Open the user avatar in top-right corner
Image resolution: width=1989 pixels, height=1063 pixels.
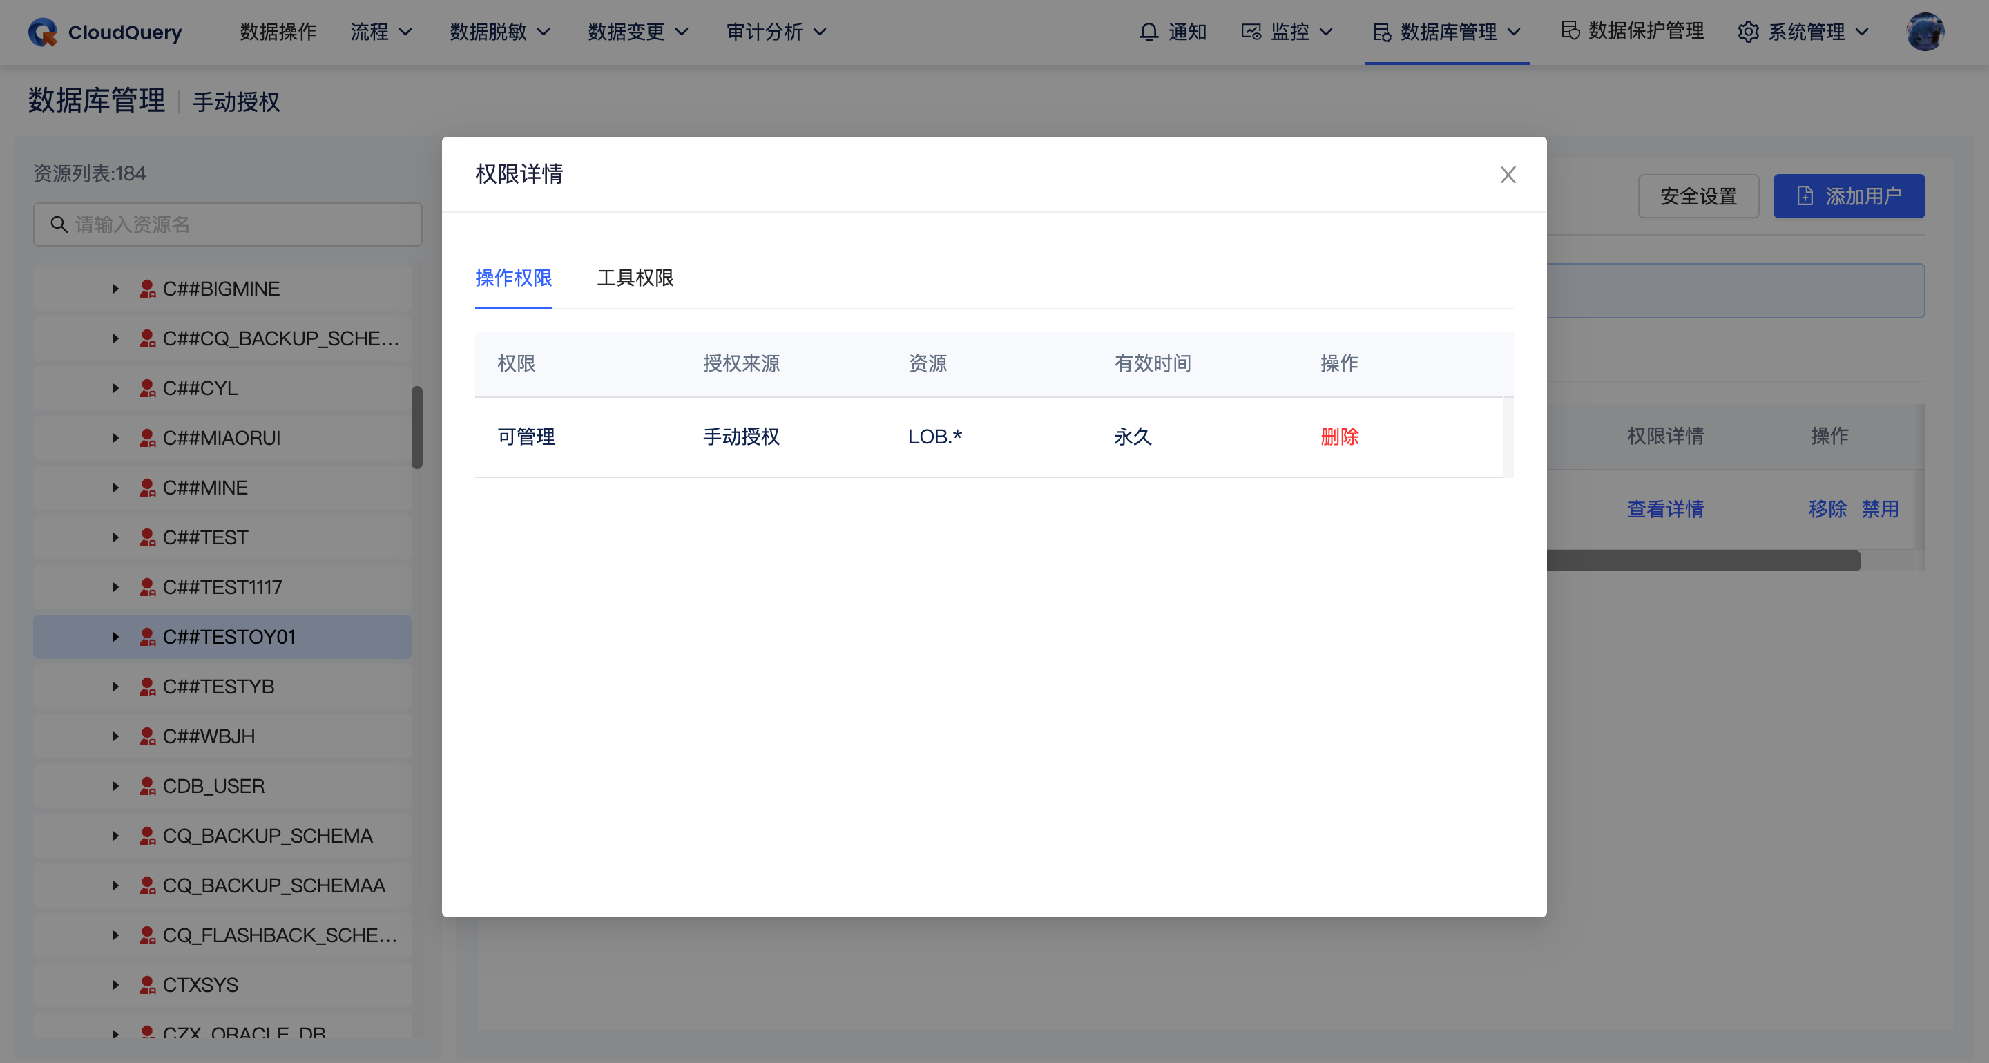tap(1925, 32)
